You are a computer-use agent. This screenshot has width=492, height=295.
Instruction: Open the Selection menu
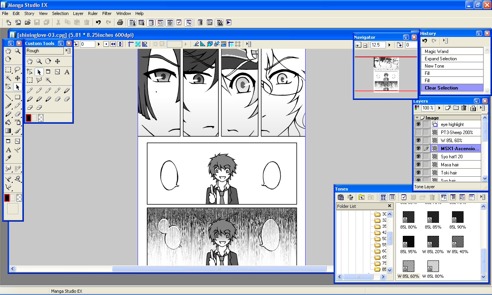tap(60, 13)
